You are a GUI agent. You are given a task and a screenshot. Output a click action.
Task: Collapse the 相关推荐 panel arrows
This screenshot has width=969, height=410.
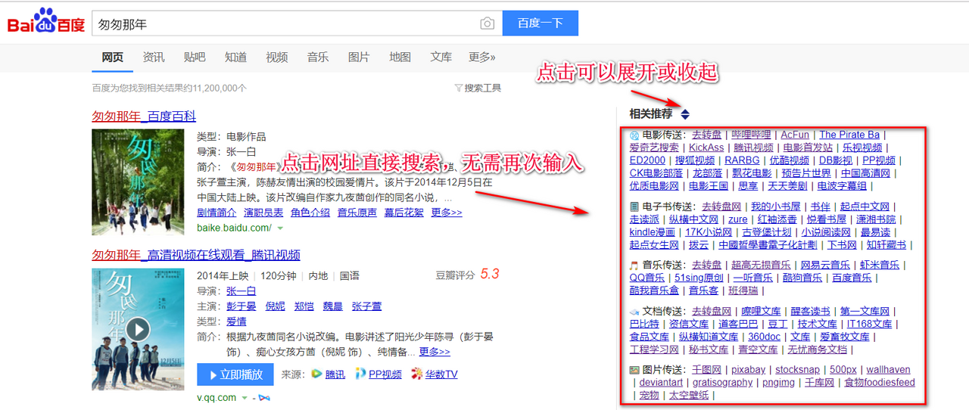click(685, 115)
